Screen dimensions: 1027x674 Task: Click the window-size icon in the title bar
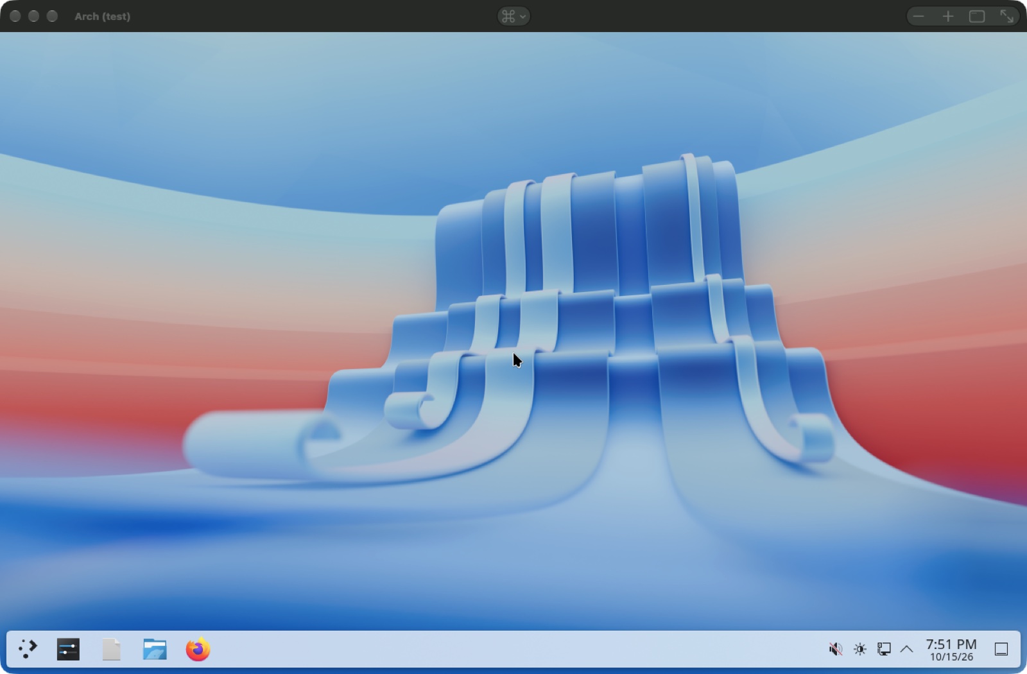[977, 16]
